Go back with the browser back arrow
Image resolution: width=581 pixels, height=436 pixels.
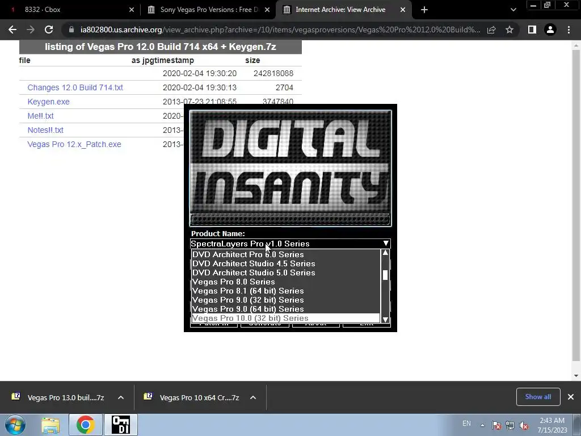12,30
